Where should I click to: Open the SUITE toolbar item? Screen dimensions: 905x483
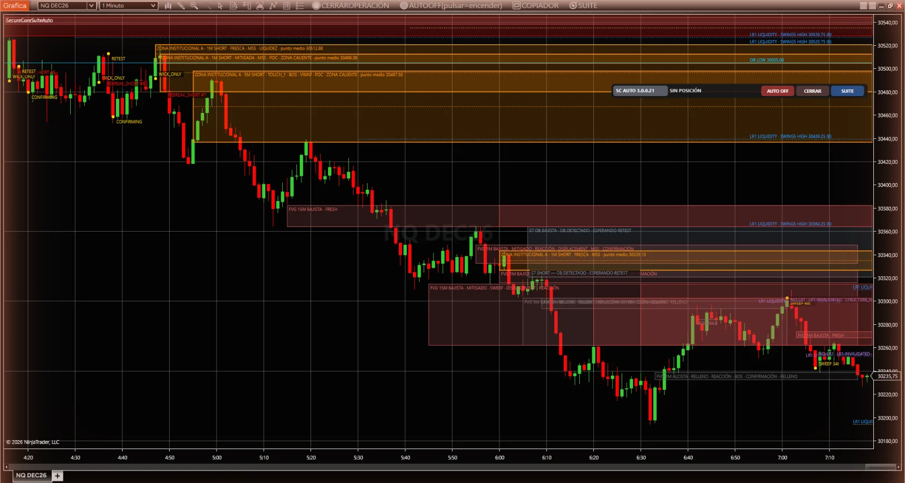coord(583,6)
